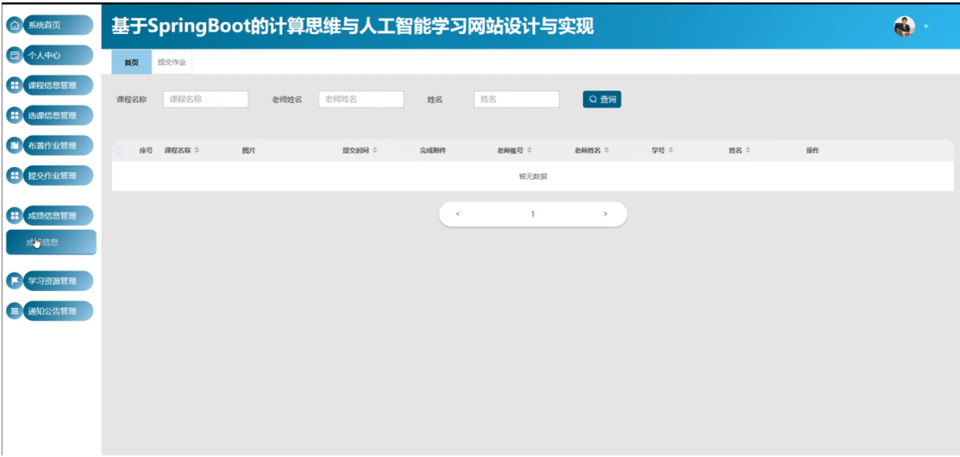Sort the table by 学号
960x457 pixels.
pos(671,151)
